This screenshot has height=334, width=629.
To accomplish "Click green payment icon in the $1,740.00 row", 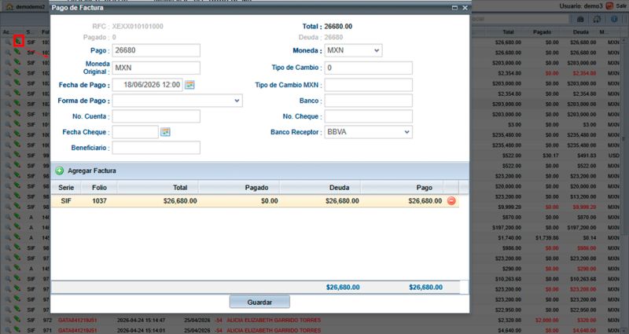I will coord(17,237).
